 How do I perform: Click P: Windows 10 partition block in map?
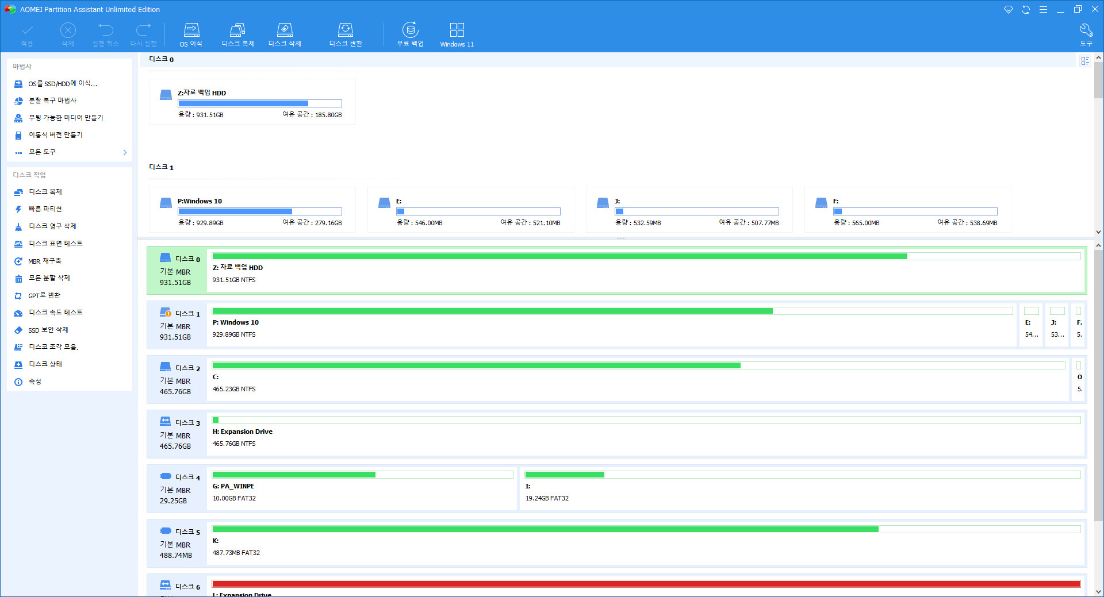(x=612, y=325)
